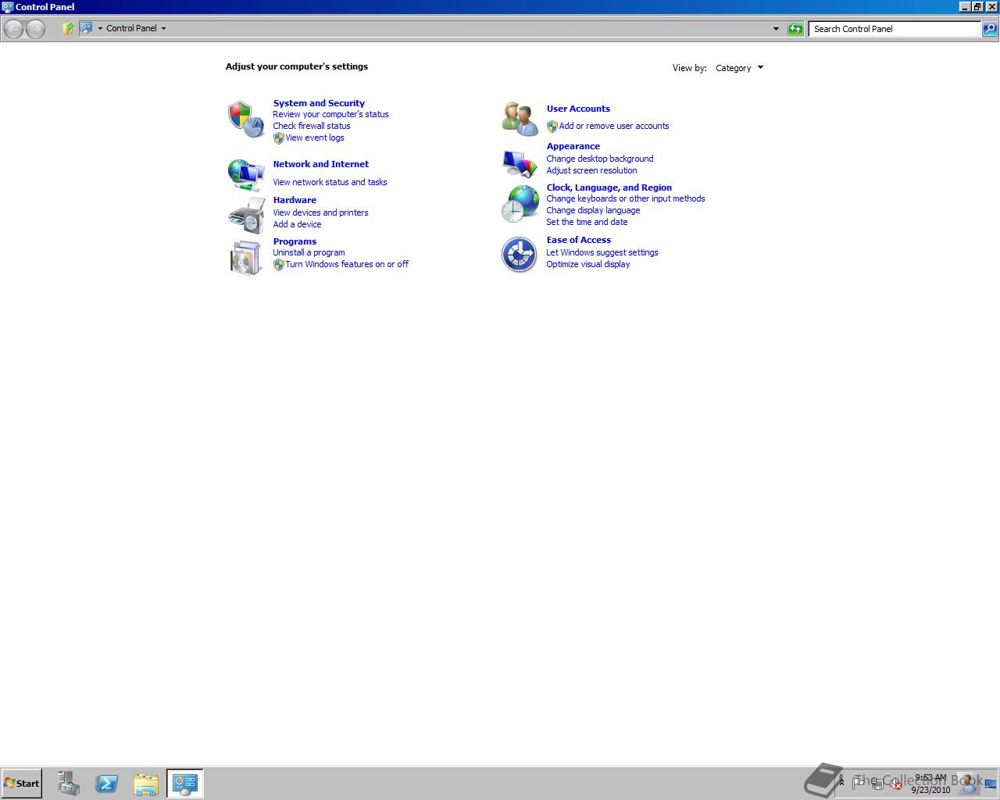Click the Clock, Language, and Region globe icon
This screenshot has height=800, width=1000.
click(520, 204)
